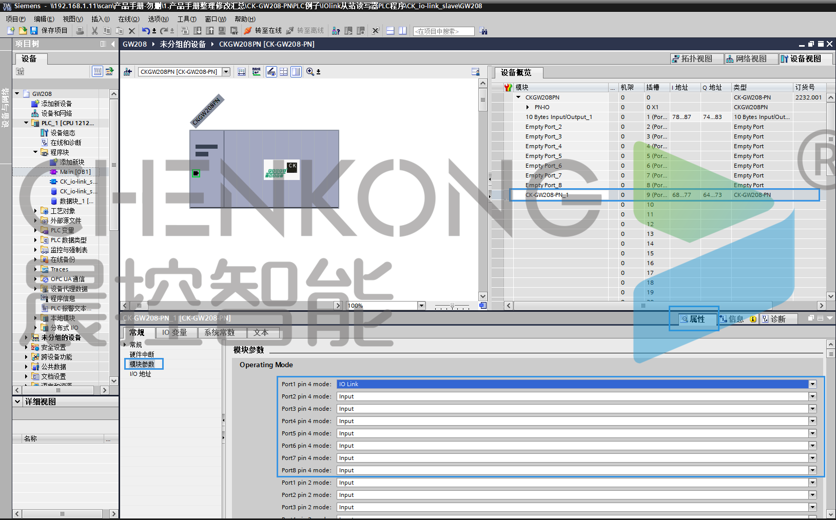Save the project with 保存项目
The image size is (836, 520).
49,31
